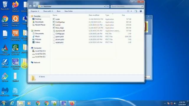Open the Organize dropdown menu
The height and width of the screenshot is (106, 189).
point(35,11)
